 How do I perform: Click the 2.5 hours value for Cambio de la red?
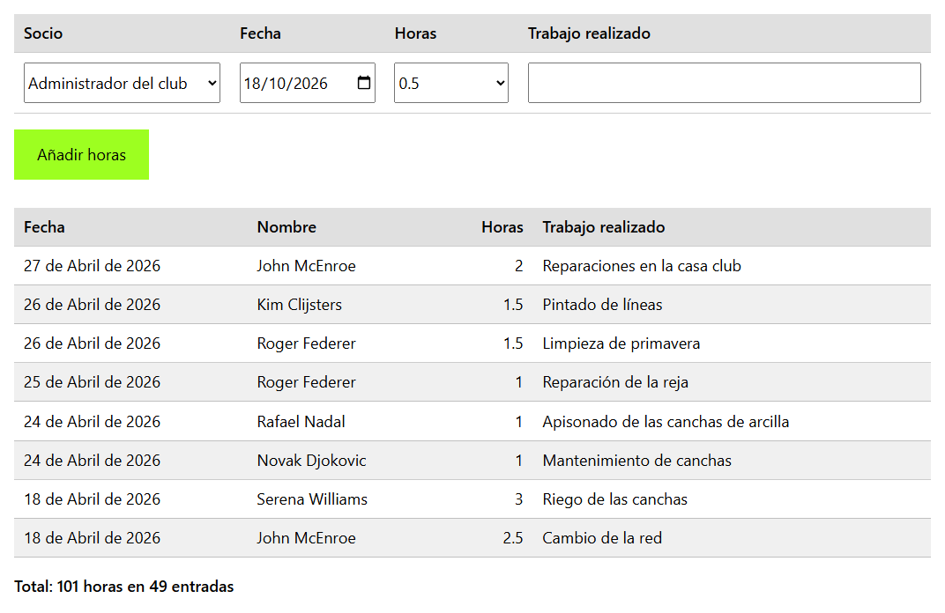click(513, 538)
